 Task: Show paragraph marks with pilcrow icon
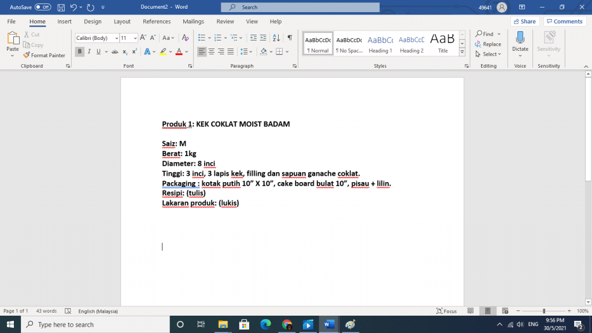290,38
